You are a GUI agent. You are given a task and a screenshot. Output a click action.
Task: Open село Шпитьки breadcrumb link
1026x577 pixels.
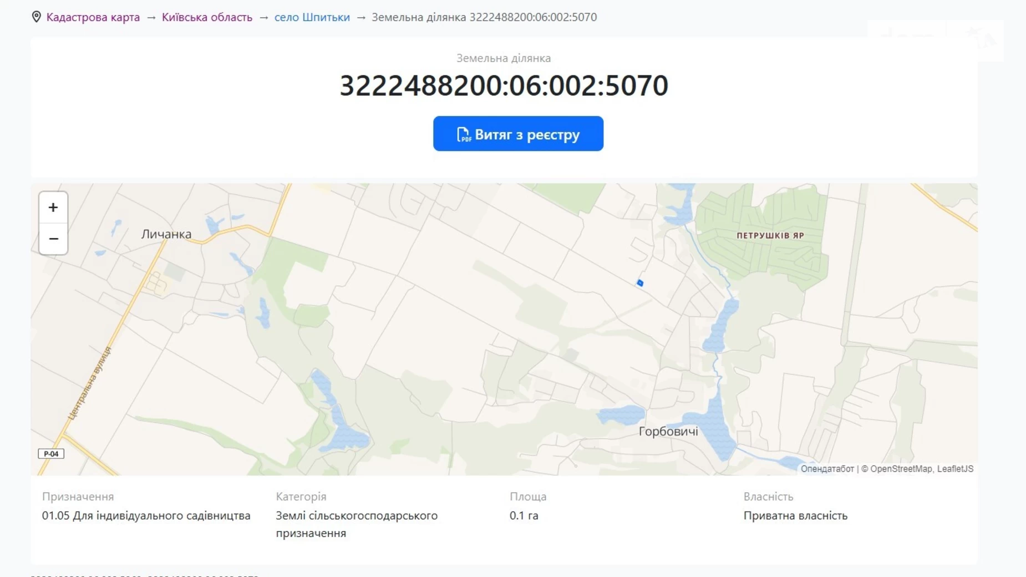point(312,17)
